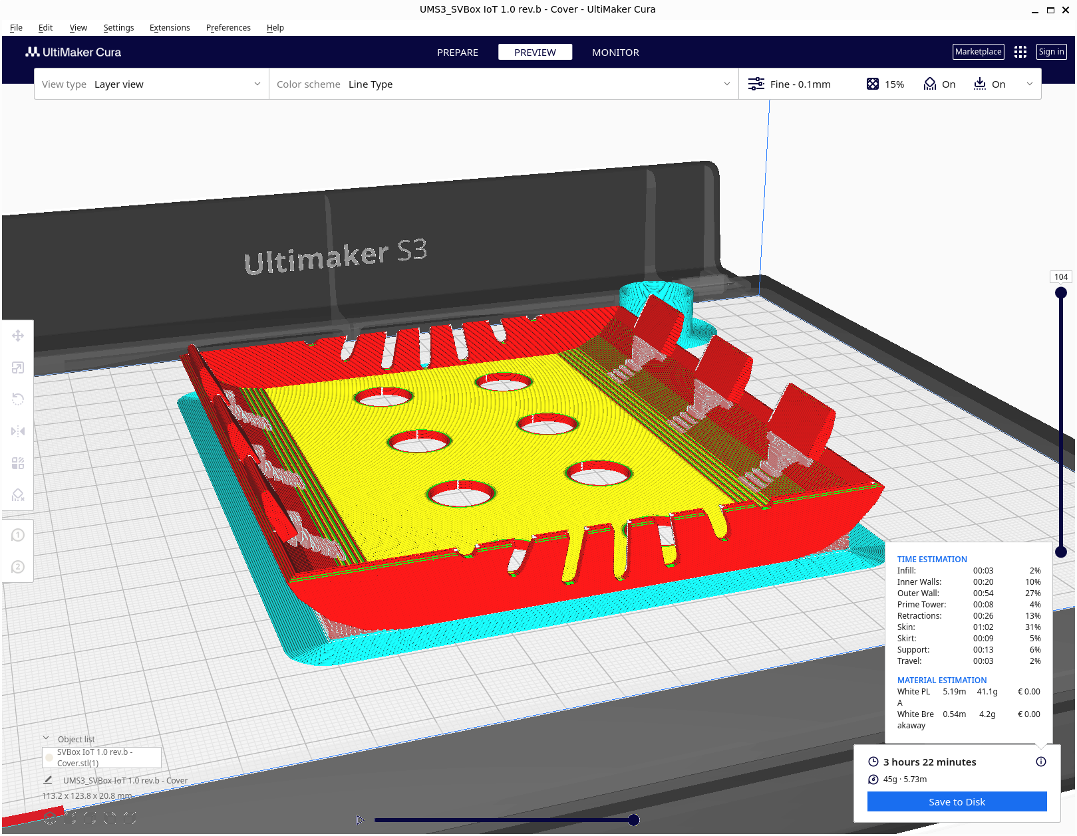Select the Scale tool in the left toolbar

click(x=18, y=367)
